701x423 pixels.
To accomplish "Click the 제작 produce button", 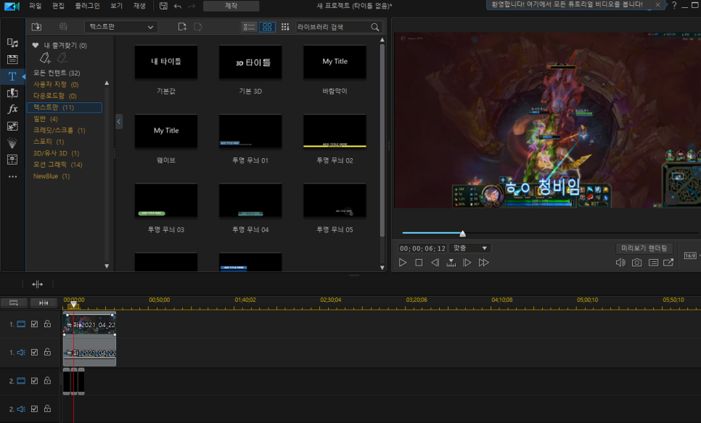I will pyautogui.click(x=231, y=6).
